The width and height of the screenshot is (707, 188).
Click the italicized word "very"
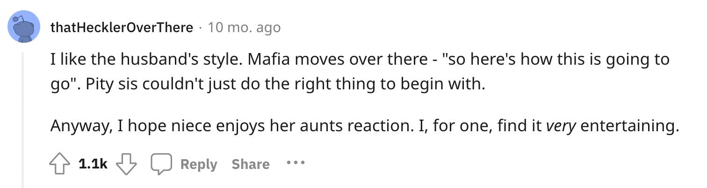point(561,126)
